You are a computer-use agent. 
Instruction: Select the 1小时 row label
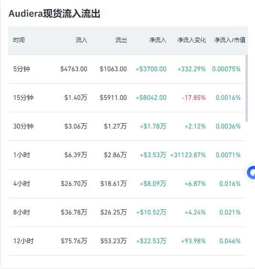(x=21, y=155)
